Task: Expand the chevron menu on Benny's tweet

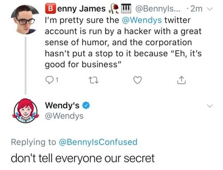Action: click(210, 9)
